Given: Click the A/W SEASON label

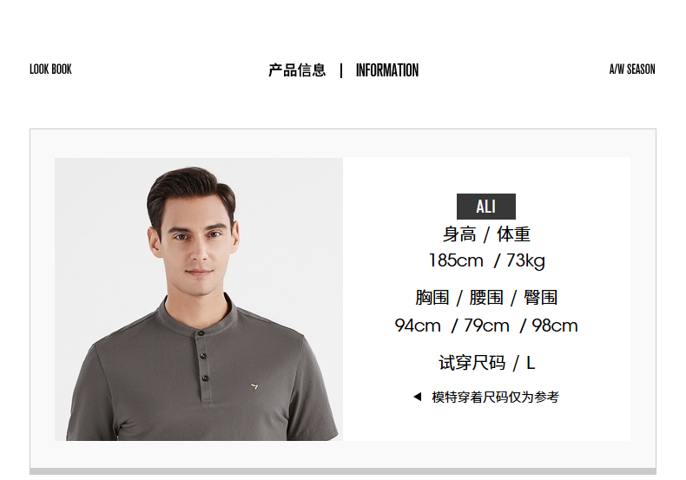Looking at the screenshot, I should pos(632,69).
